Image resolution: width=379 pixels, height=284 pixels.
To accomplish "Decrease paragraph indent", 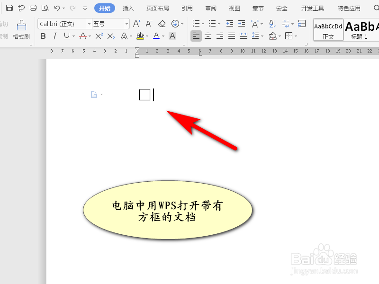I will click(230, 24).
